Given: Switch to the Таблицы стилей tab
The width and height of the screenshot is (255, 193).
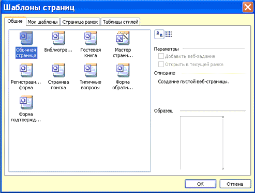Looking at the screenshot, I should tap(121, 22).
